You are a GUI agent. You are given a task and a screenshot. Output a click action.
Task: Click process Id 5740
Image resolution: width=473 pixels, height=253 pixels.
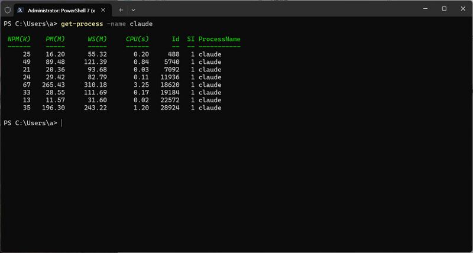pos(172,62)
